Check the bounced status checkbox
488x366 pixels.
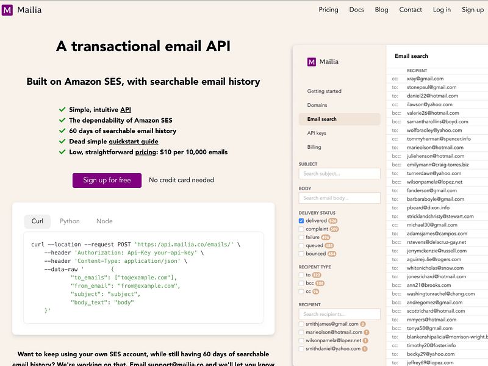301,254
